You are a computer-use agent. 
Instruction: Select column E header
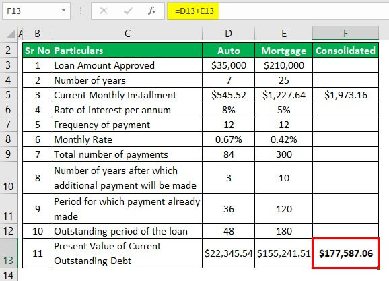pyautogui.click(x=283, y=34)
